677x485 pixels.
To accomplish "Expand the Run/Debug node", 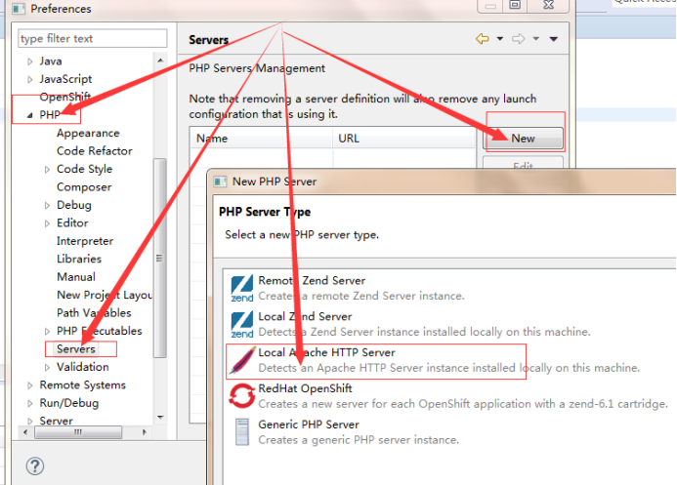I will 29,404.
